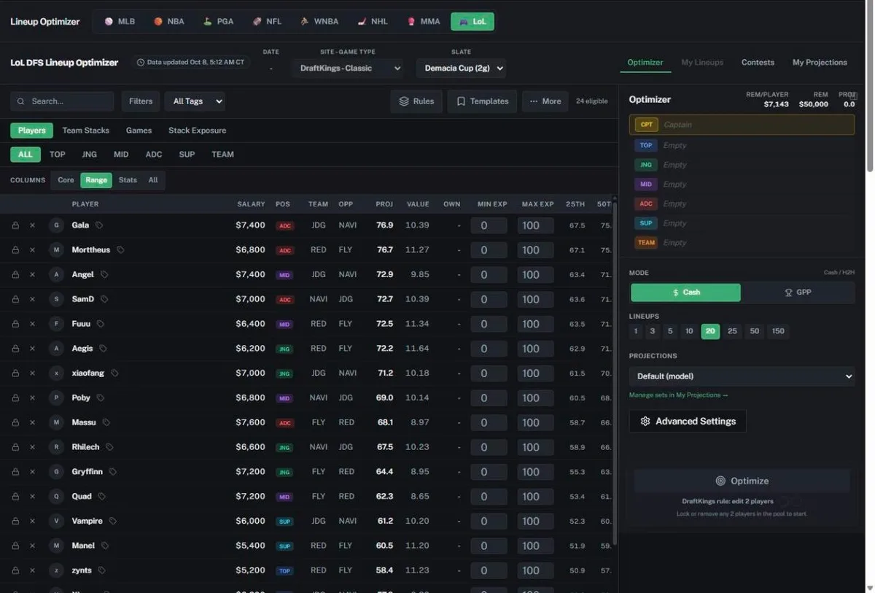Open the NBA optimizer tab

(168, 22)
